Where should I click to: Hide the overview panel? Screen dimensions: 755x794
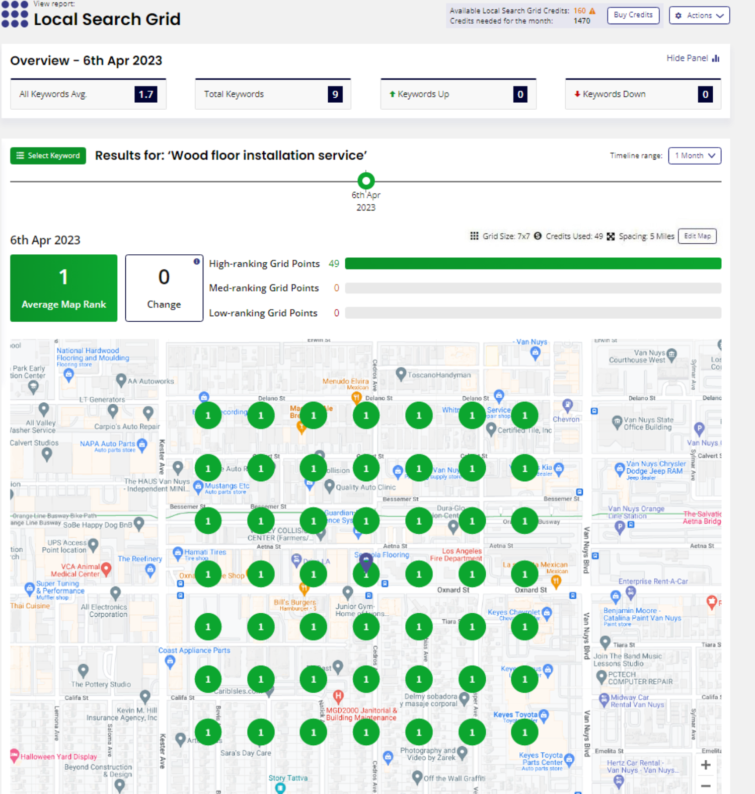(693, 58)
